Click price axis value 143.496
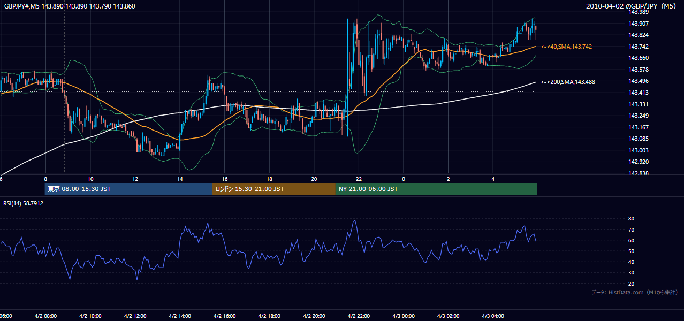This screenshot has height=321, width=684. point(639,81)
